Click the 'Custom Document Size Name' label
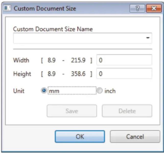 pyautogui.click(x=53, y=29)
